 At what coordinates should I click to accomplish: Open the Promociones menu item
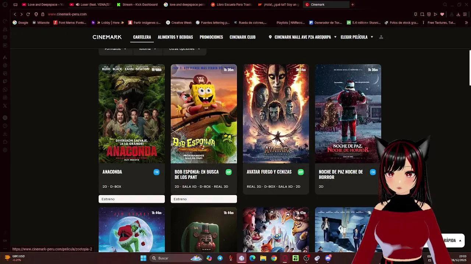point(211,37)
